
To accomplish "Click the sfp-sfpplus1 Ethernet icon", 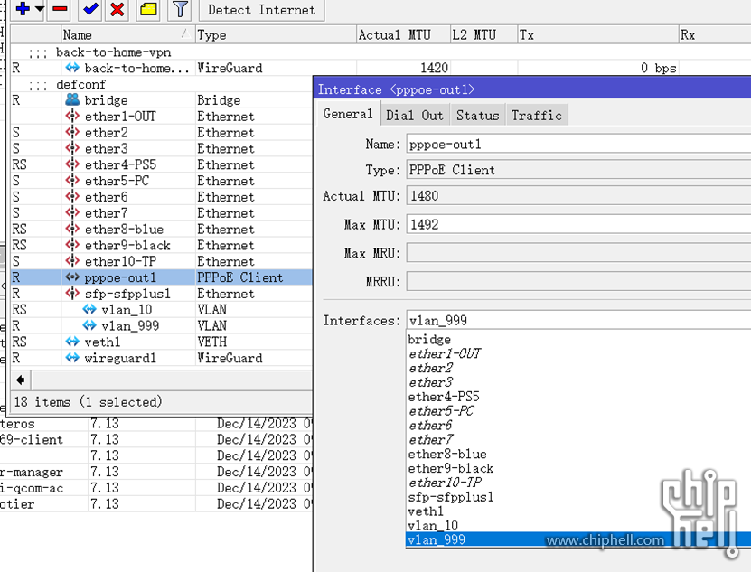I will pyautogui.click(x=72, y=293).
